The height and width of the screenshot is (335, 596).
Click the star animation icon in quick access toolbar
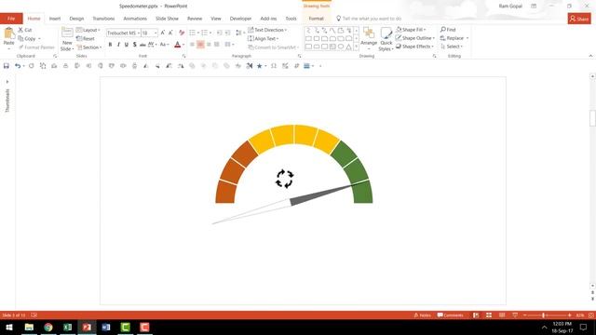(259, 66)
